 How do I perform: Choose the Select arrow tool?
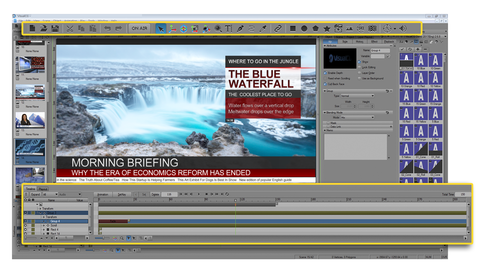161,28
